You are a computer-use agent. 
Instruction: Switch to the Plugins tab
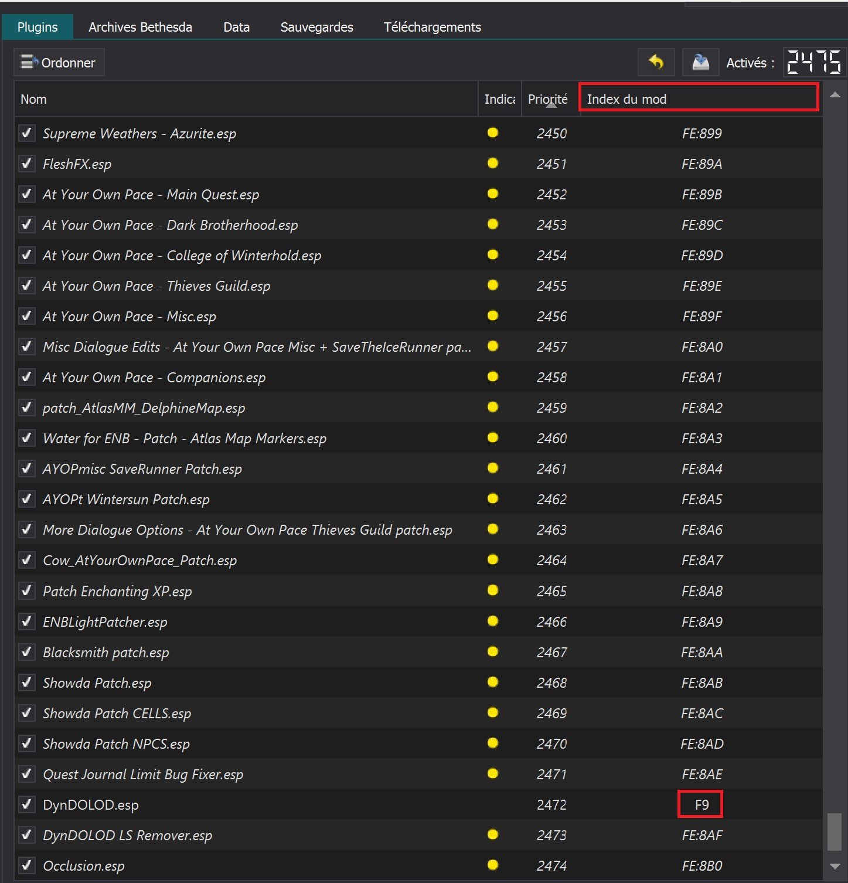(x=38, y=27)
